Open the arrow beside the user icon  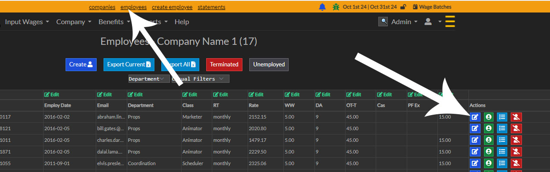440,22
